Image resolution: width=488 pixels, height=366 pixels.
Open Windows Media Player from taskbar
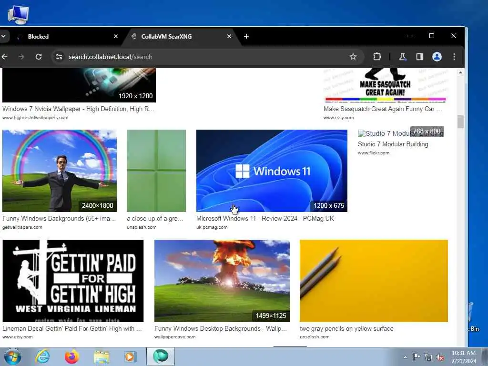point(130,356)
